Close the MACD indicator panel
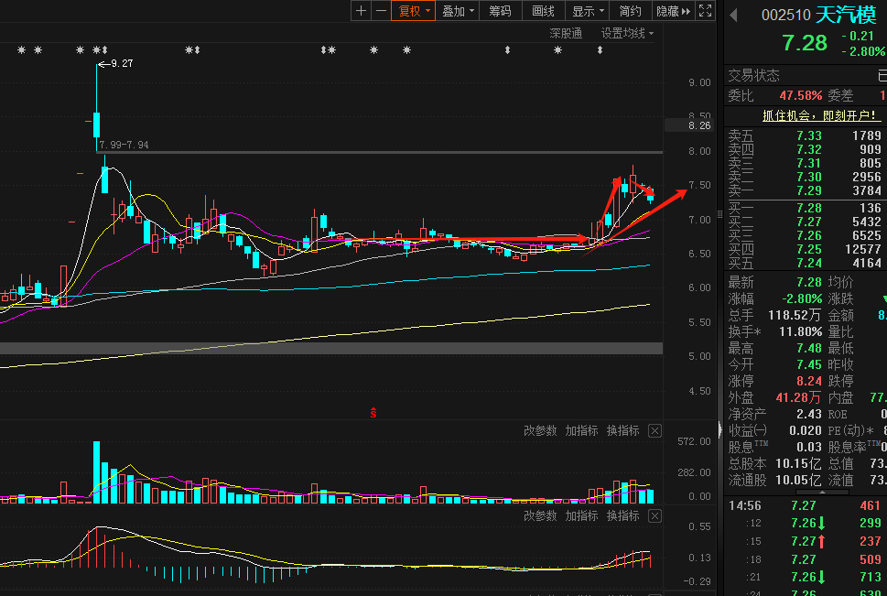This screenshot has width=887, height=596. [654, 516]
